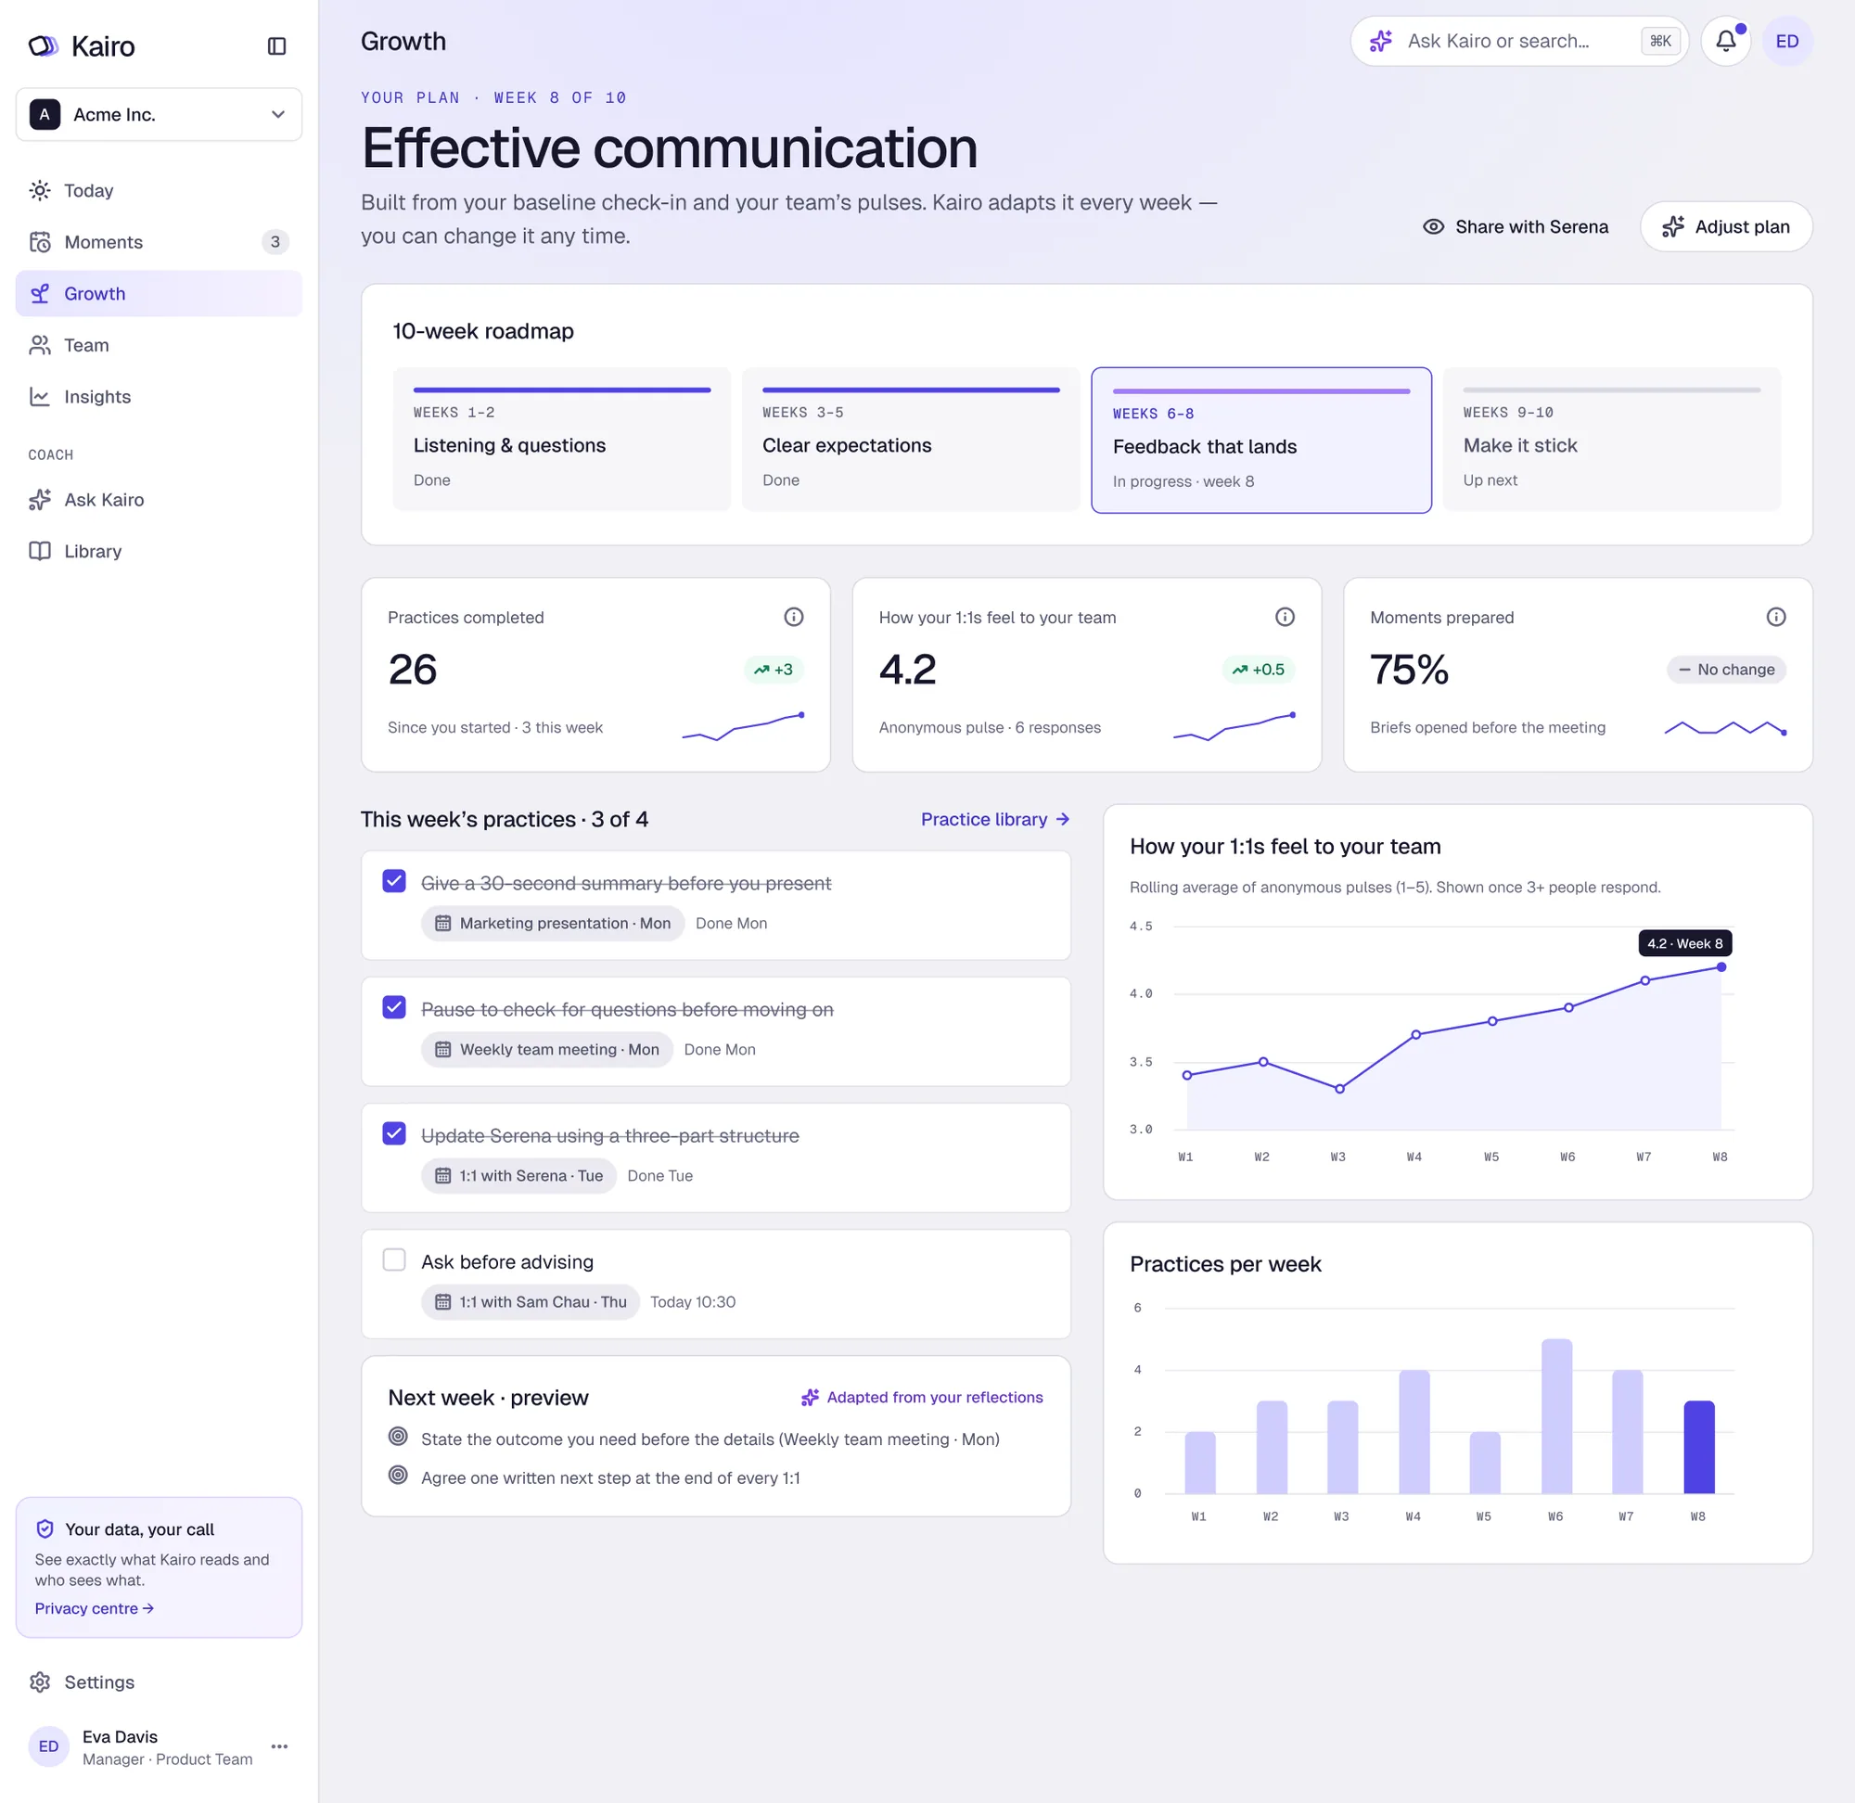This screenshot has height=1803, width=1855.
Task: Open the Growth menu item
Action: coord(160,294)
